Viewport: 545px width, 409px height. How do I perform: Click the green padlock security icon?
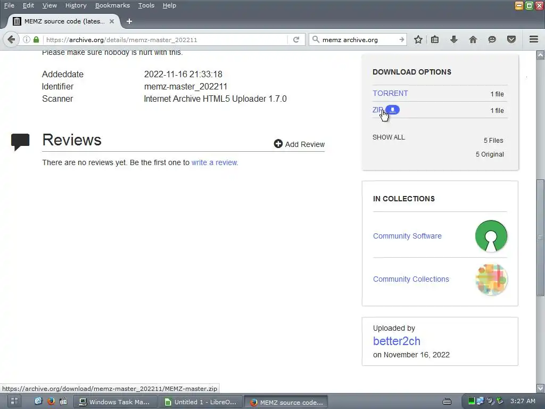tap(36, 39)
